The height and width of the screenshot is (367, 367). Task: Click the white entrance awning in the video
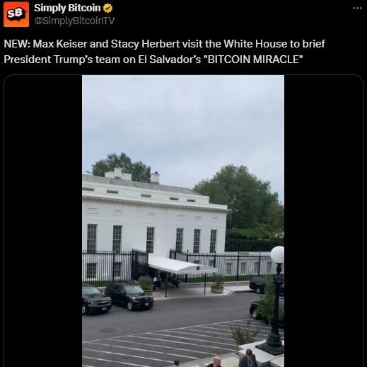point(180,265)
